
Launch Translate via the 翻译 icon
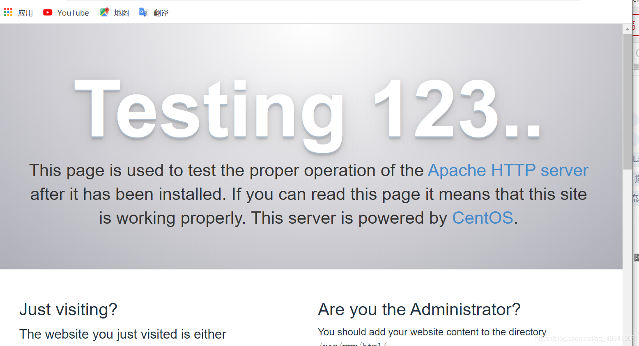pyautogui.click(x=143, y=12)
